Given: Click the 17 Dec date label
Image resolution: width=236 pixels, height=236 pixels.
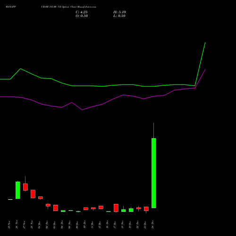Looking at the screenshot, I should (115, 225).
